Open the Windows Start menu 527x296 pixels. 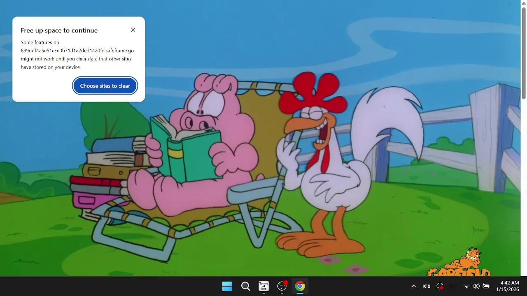(x=227, y=286)
